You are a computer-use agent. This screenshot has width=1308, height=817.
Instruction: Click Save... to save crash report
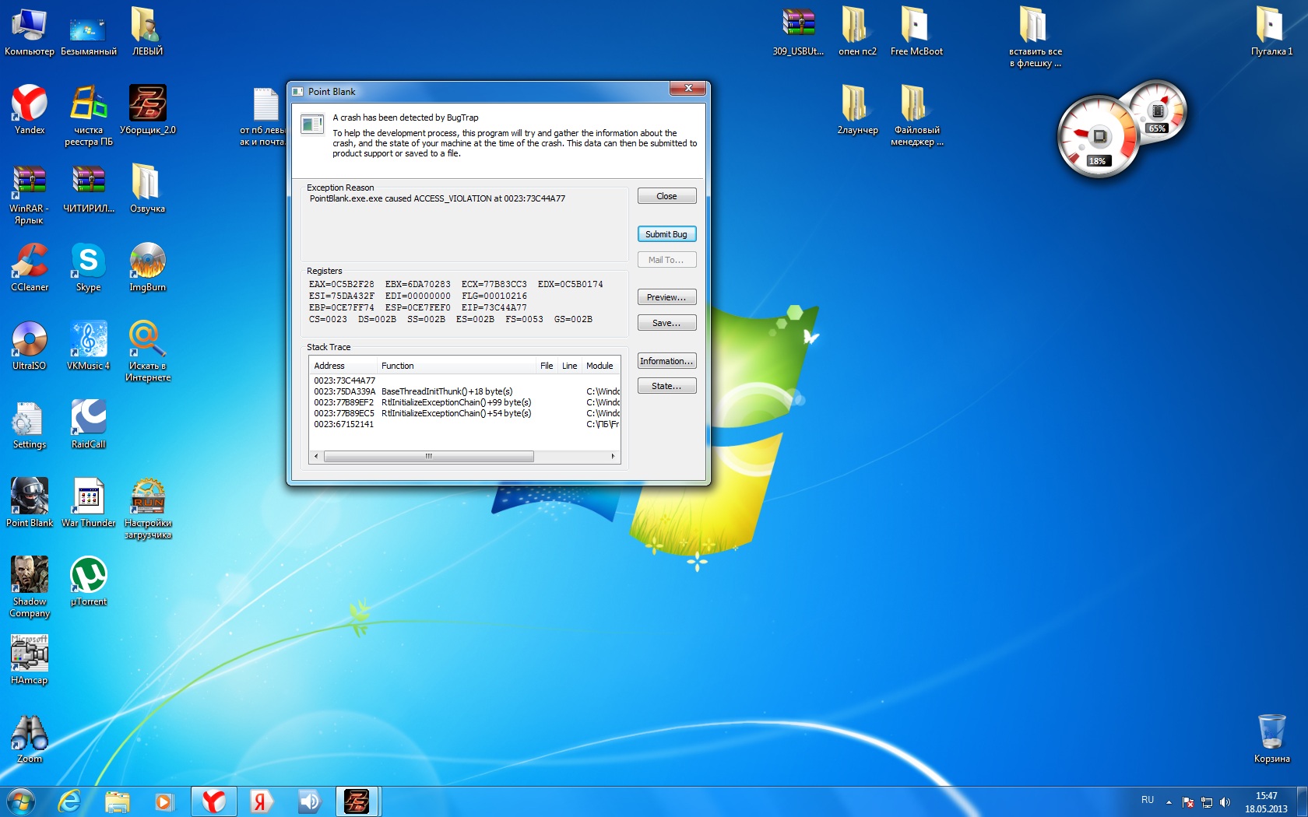[x=666, y=323]
